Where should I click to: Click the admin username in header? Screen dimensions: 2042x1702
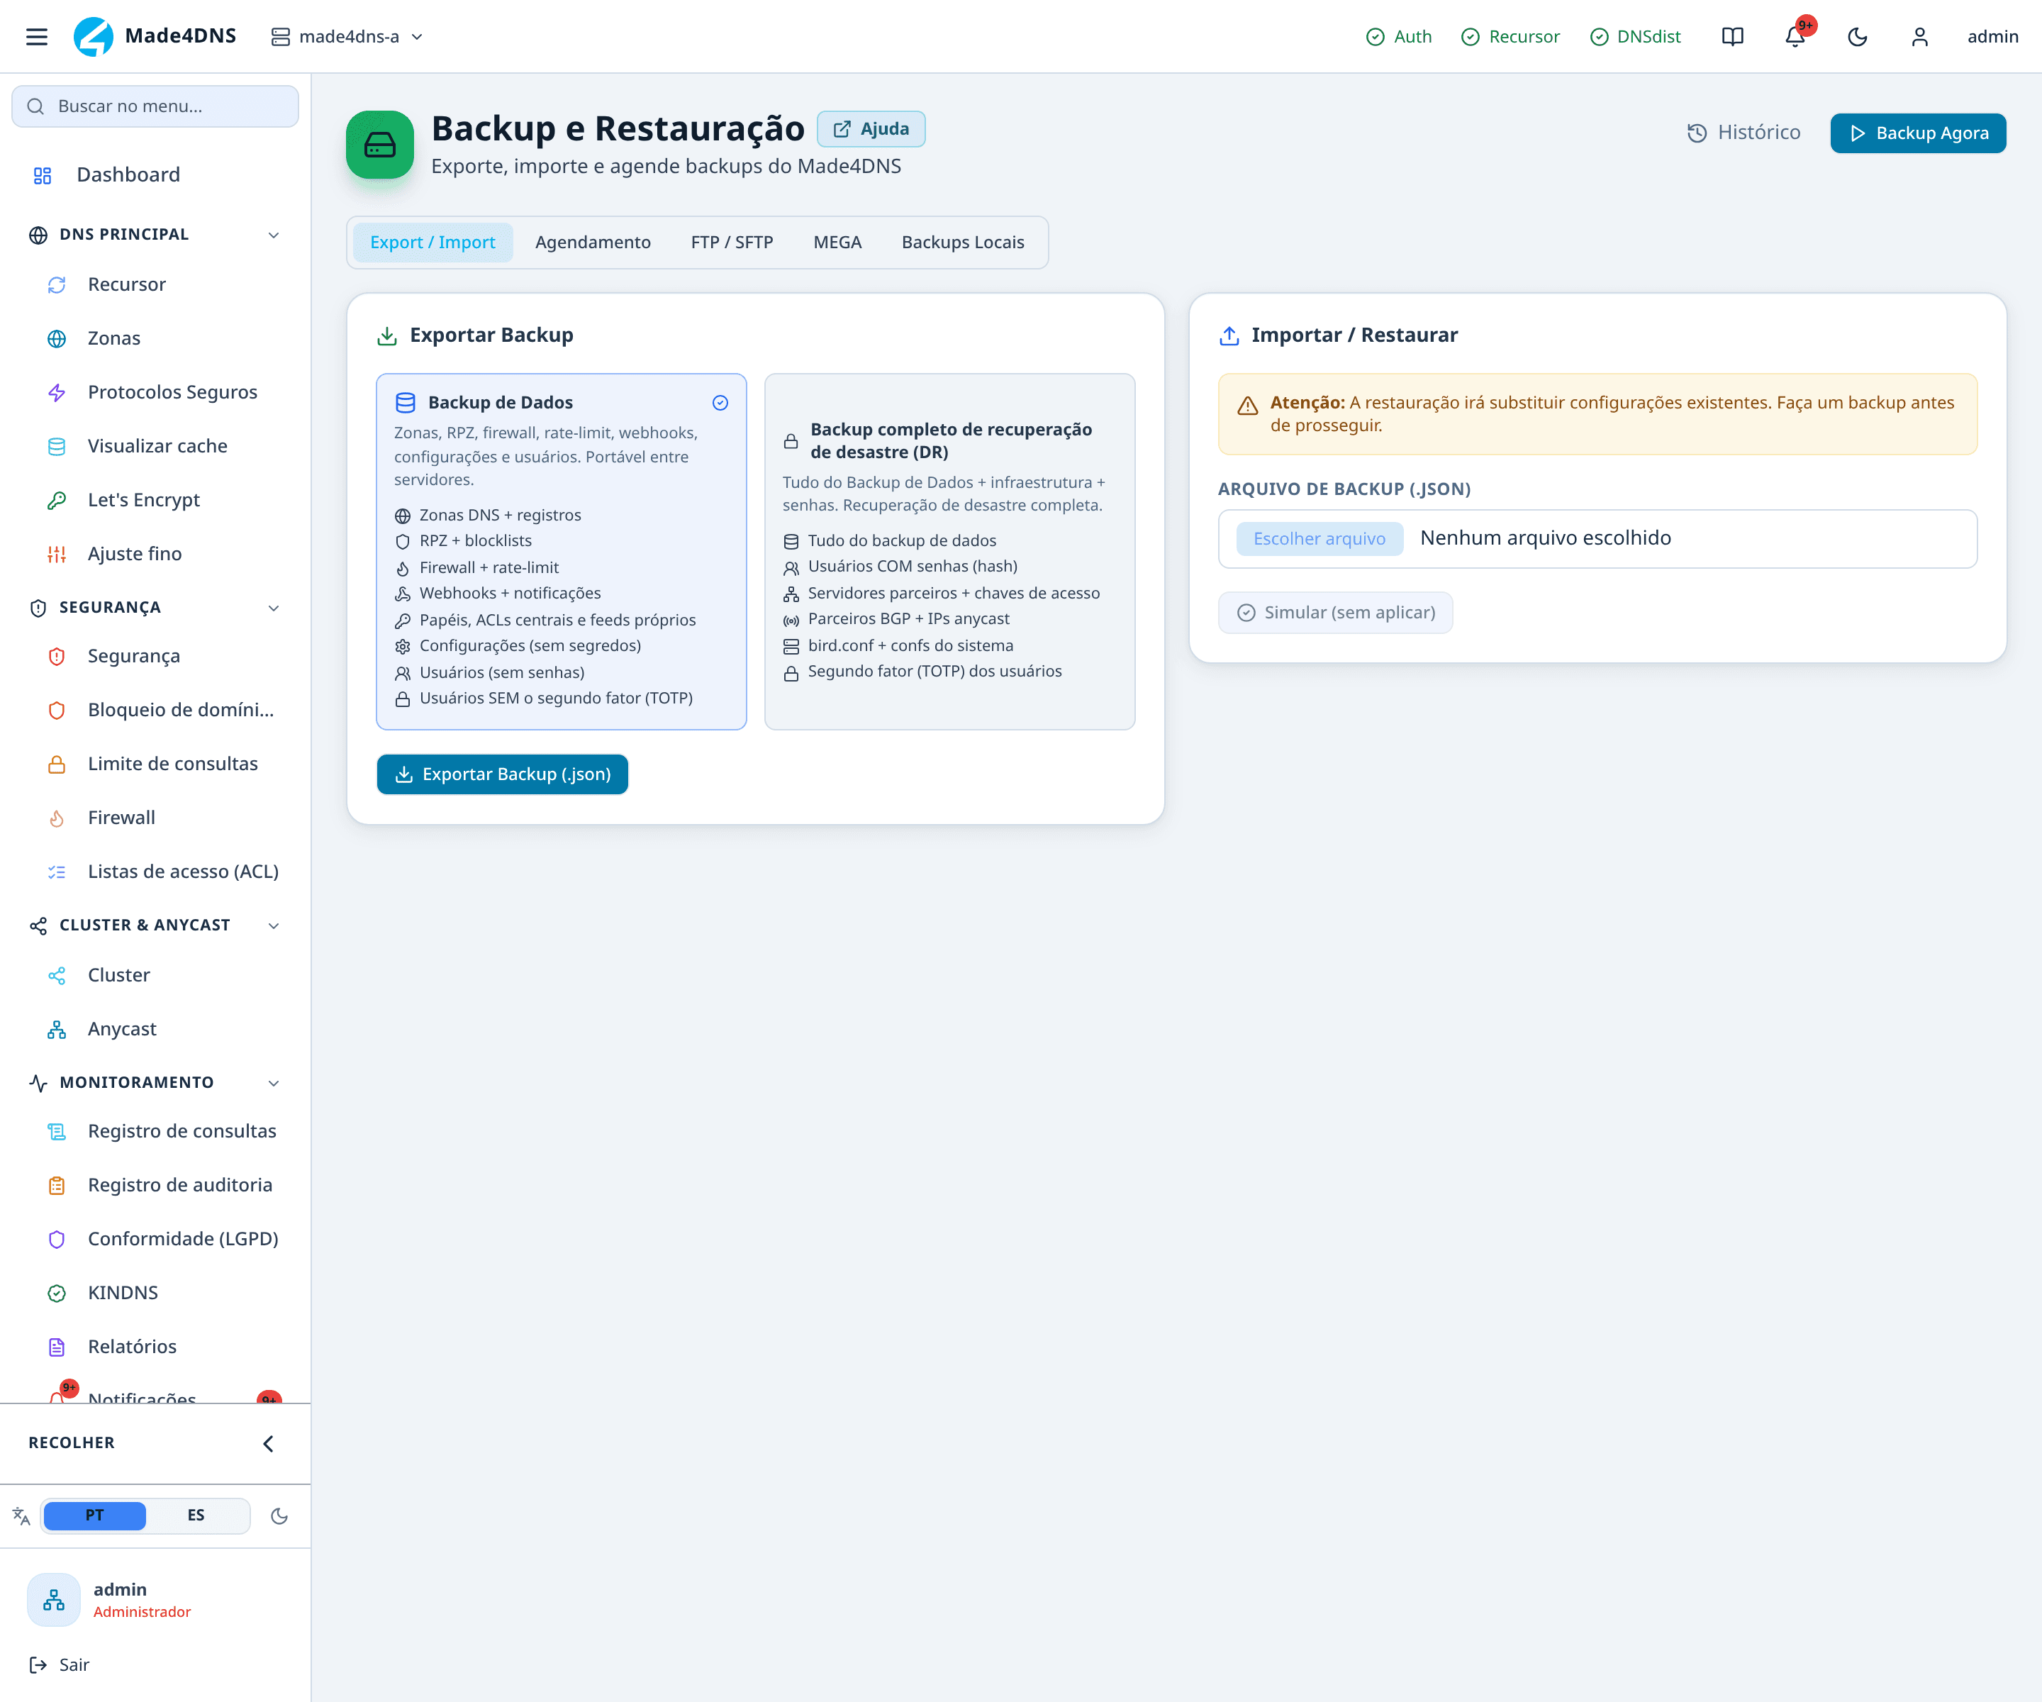point(1992,37)
